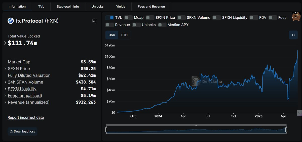Enable the $FXN Liquidity series
The height and width of the screenshot is (142, 302).
(x=217, y=18)
